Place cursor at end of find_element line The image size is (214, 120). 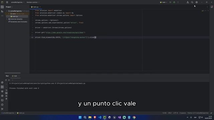click(96, 37)
